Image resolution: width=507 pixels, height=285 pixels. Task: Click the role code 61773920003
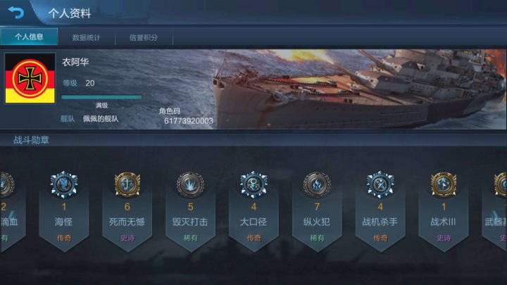(189, 121)
